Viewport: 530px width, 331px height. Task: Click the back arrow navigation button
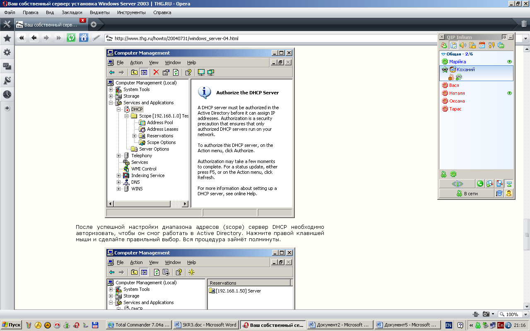pyautogui.click(x=34, y=38)
